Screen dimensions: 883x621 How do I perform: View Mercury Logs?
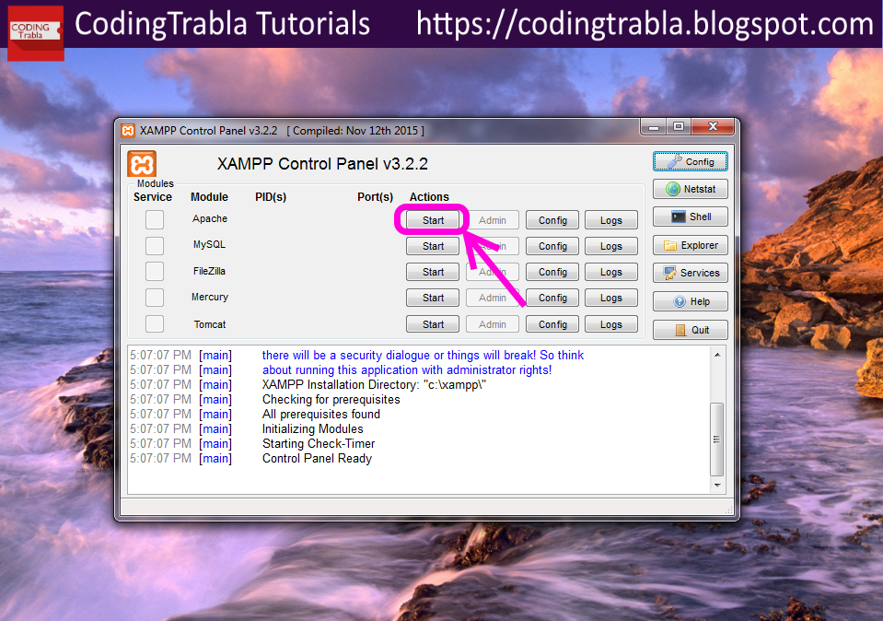tap(611, 298)
